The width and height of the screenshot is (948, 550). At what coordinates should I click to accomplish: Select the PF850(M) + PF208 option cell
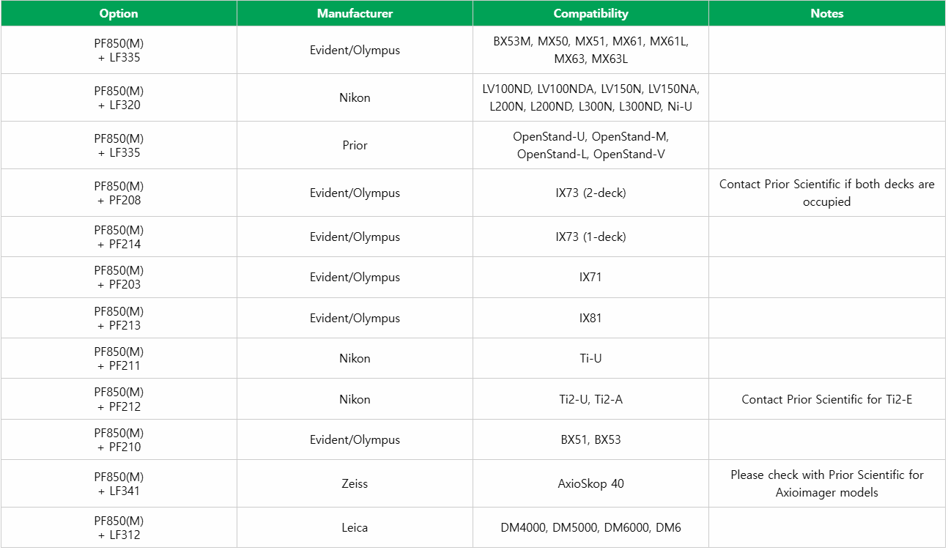coord(118,193)
